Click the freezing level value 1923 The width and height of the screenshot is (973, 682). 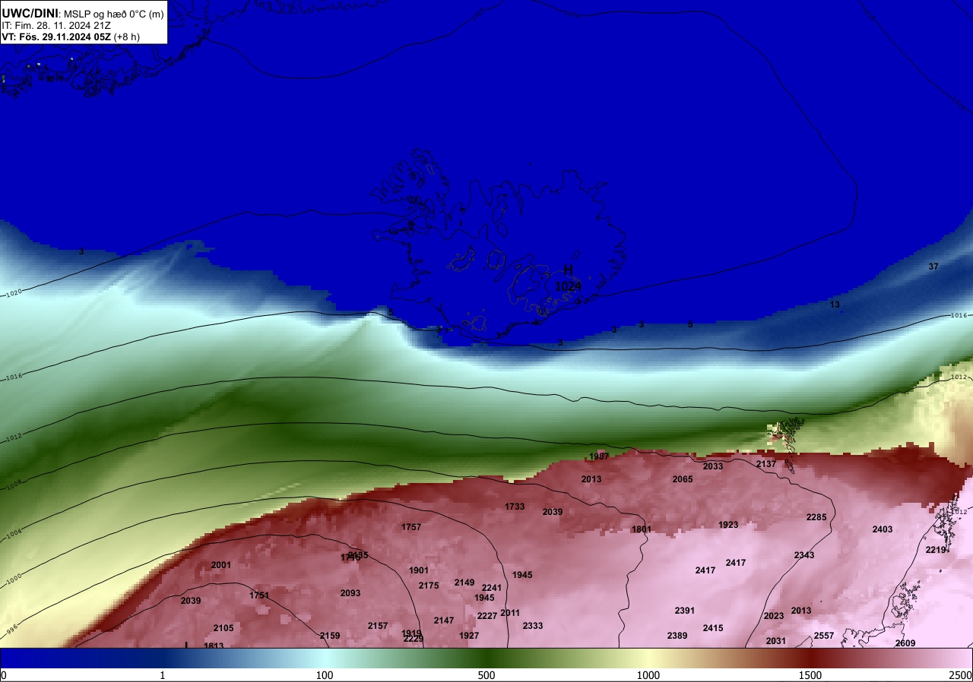pyautogui.click(x=728, y=525)
